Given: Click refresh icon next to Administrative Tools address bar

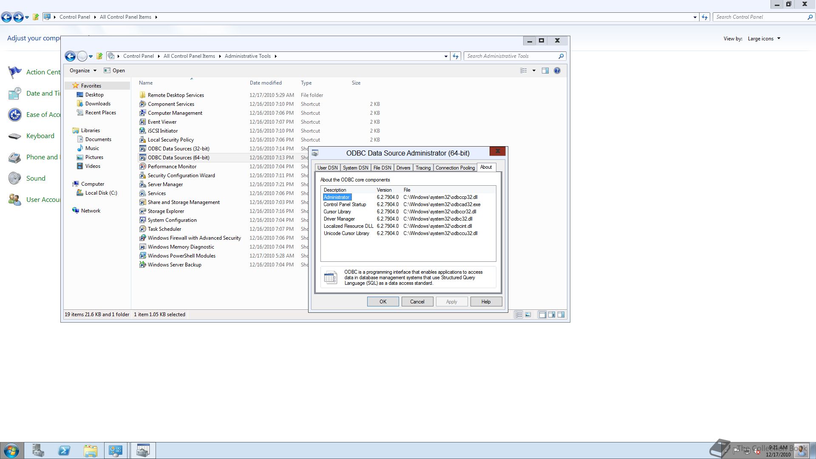Looking at the screenshot, I should point(456,56).
